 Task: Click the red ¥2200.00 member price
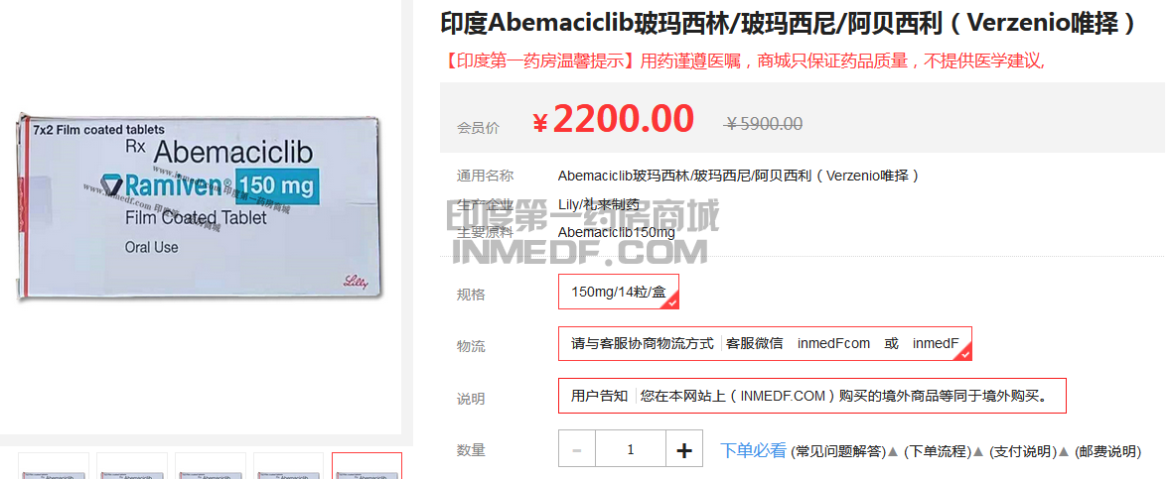(x=613, y=119)
